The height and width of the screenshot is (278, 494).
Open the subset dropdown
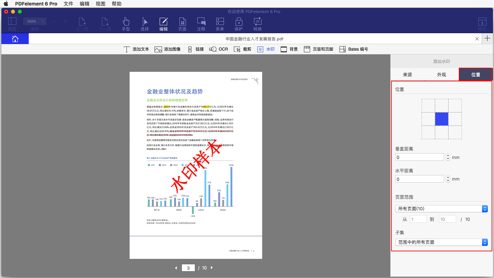[441, 242]
